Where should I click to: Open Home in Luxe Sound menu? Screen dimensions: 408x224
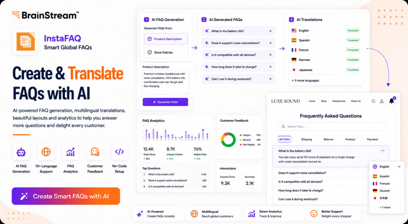point(312,101)
